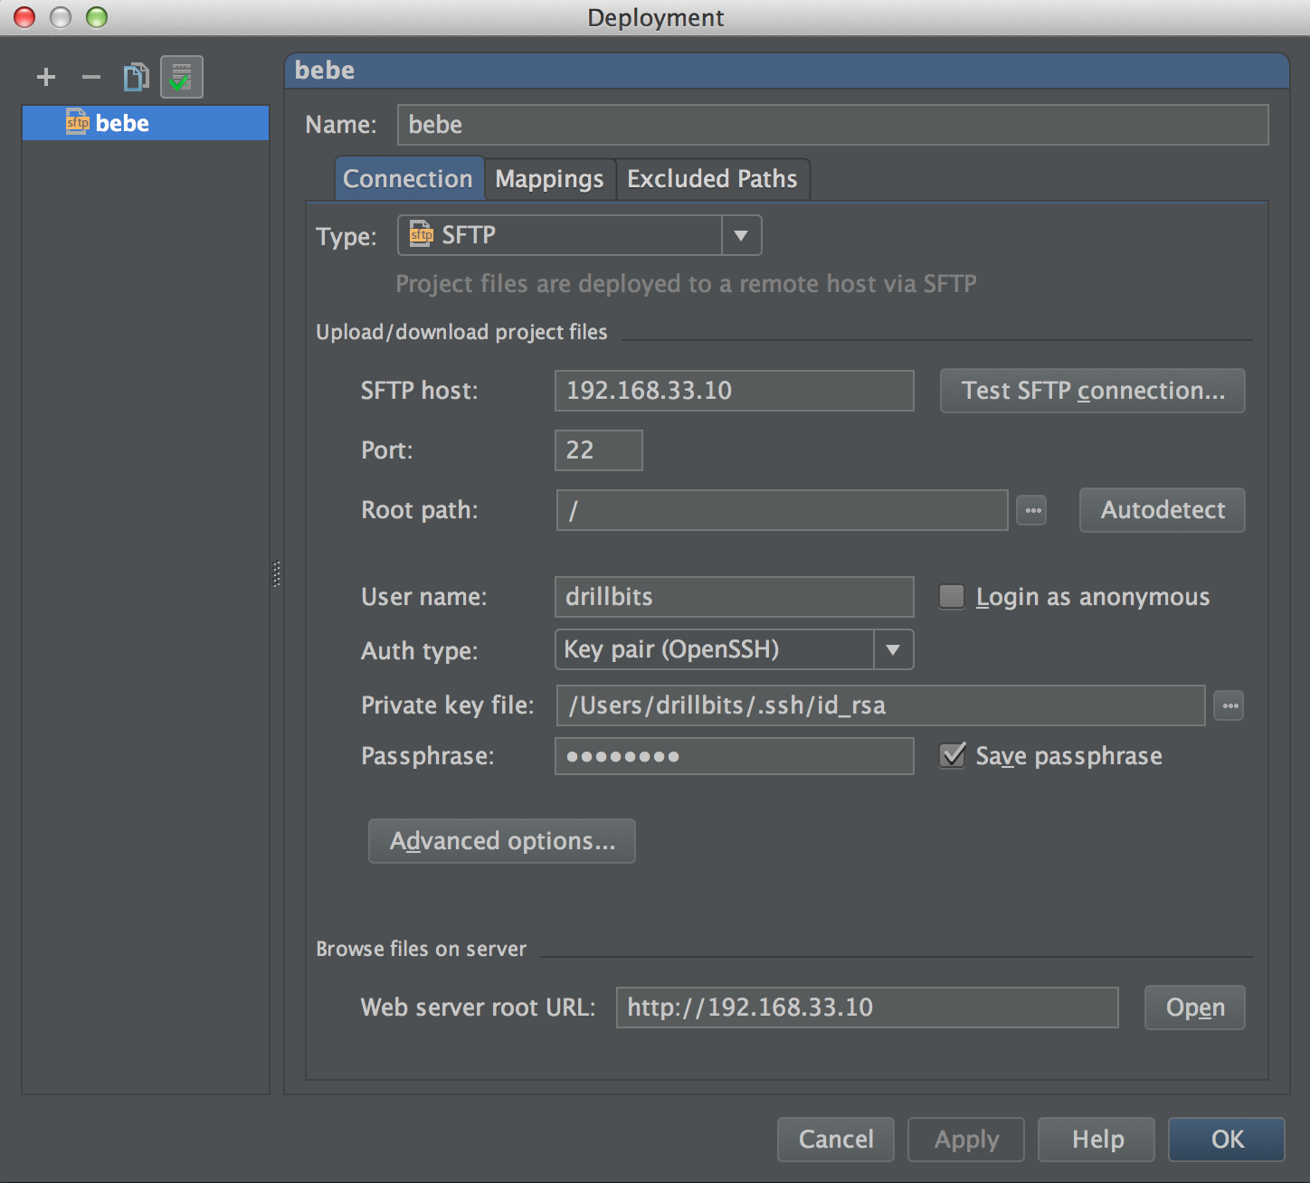Select the sftp server icon beside bebe
This screenshot has width=1310, height=1183.
coord(77,123)
